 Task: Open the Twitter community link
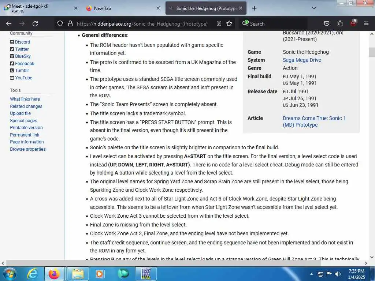(22, 49)
